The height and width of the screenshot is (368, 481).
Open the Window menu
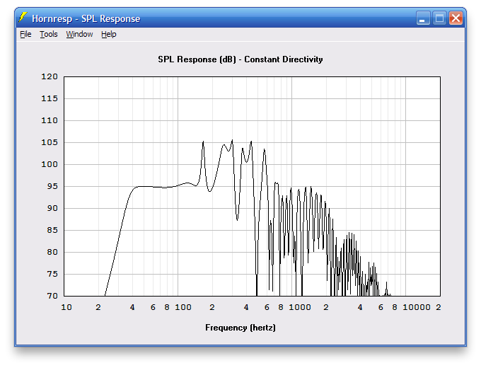[x=79, y=34]
